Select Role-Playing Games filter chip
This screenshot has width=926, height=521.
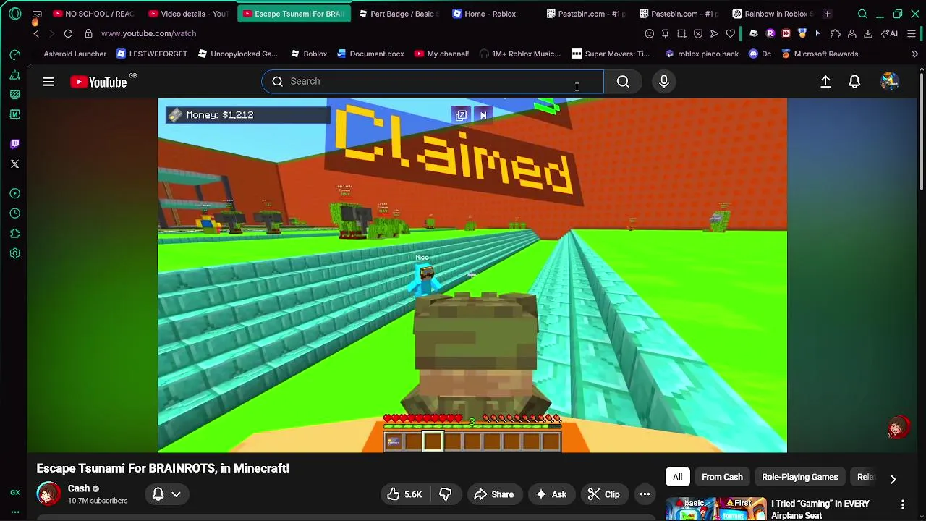(x=799, y=478)
